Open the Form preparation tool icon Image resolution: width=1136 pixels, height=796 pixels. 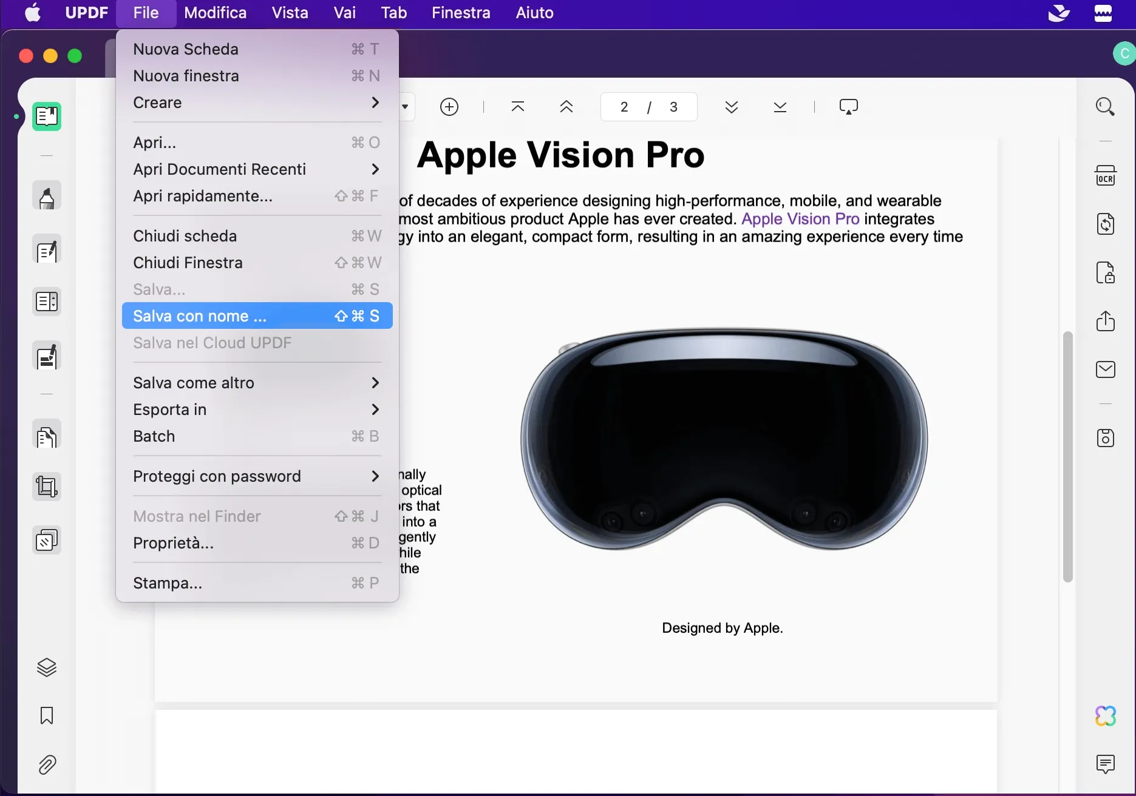[x=47, y=302]
